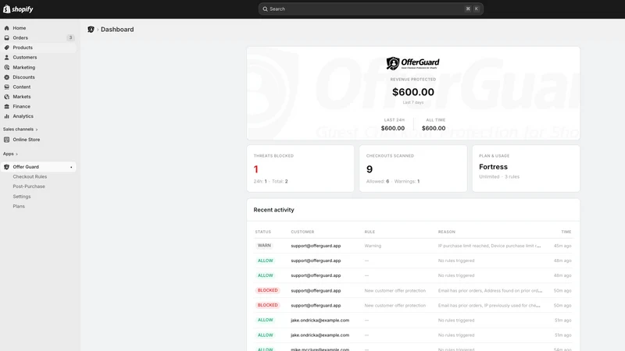625x351 pixels.
Task: Click the Analytics bar chart icon
Action: (7, 116)
